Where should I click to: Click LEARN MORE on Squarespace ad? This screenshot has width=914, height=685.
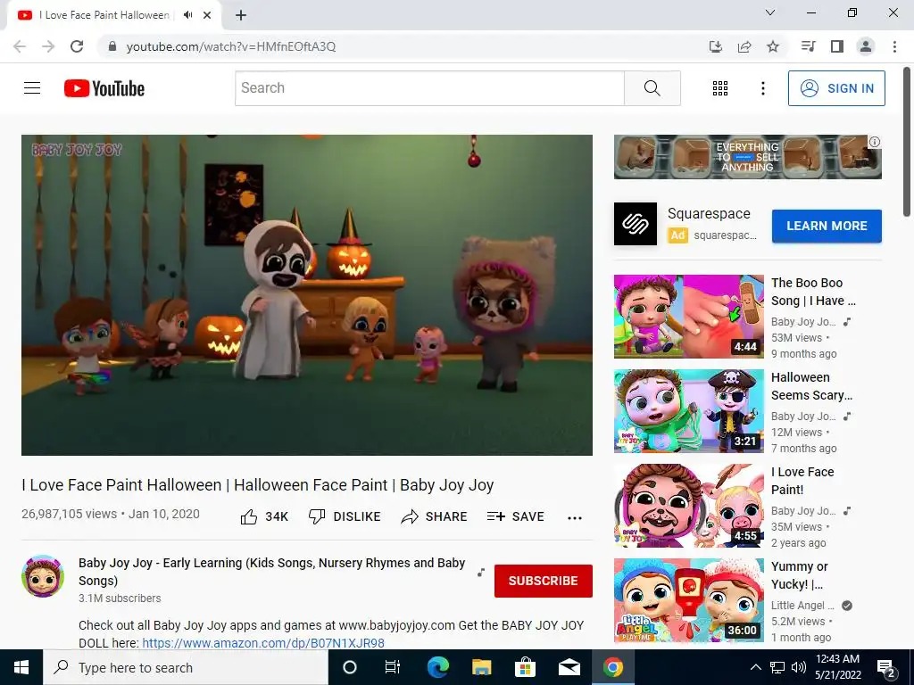(x=827, y=226)
